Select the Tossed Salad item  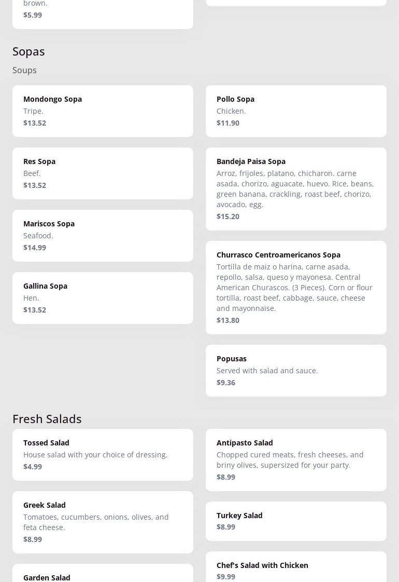pyautogui.click(x=103, y=455)
